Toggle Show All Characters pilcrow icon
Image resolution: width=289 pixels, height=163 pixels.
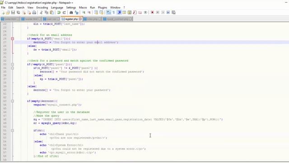click(113, 13)
